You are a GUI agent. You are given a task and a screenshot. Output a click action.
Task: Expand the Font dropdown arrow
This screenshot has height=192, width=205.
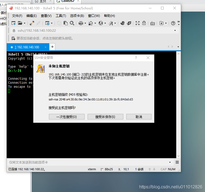[115, 23]
